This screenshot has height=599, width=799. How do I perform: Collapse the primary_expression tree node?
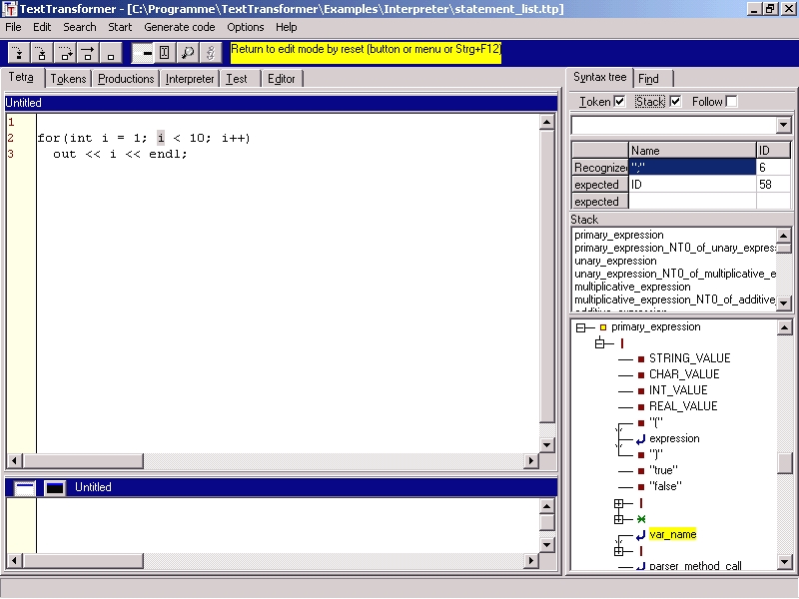(x=580, y=327)
